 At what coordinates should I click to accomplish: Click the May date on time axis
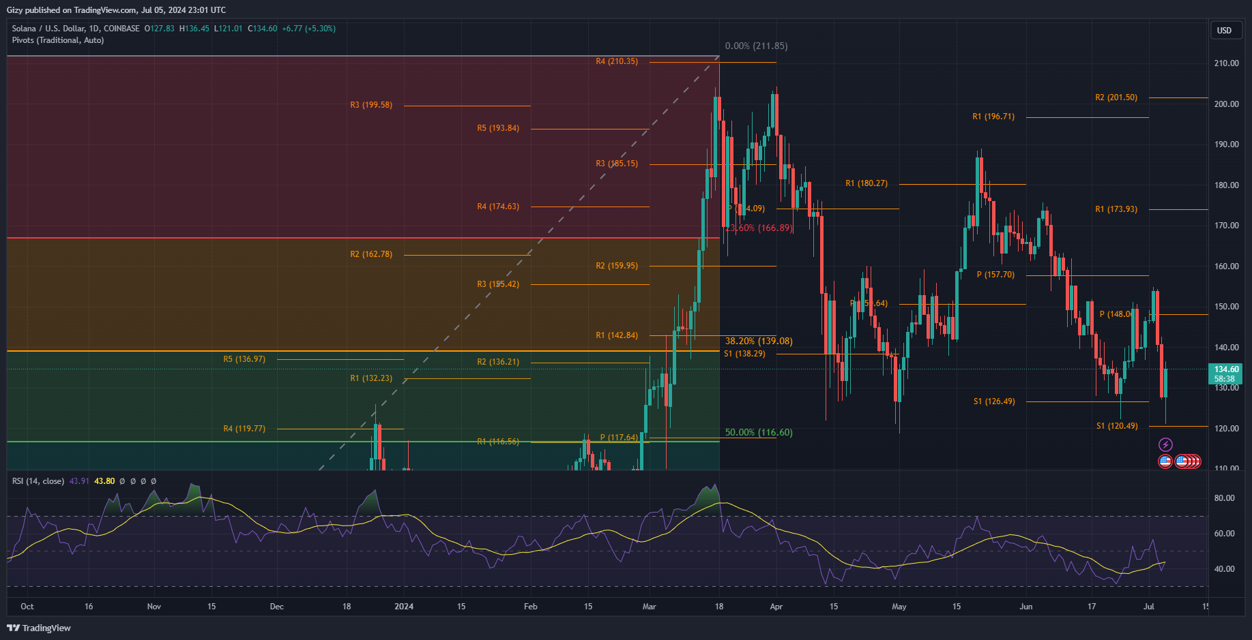(899, 607)
